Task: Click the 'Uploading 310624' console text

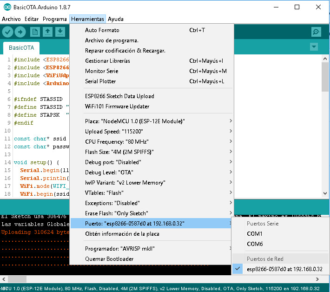Action: [35, 232]
